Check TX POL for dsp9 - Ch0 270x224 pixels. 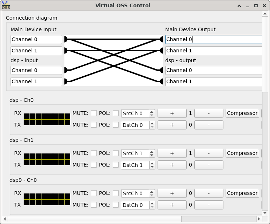click(116, 205)
